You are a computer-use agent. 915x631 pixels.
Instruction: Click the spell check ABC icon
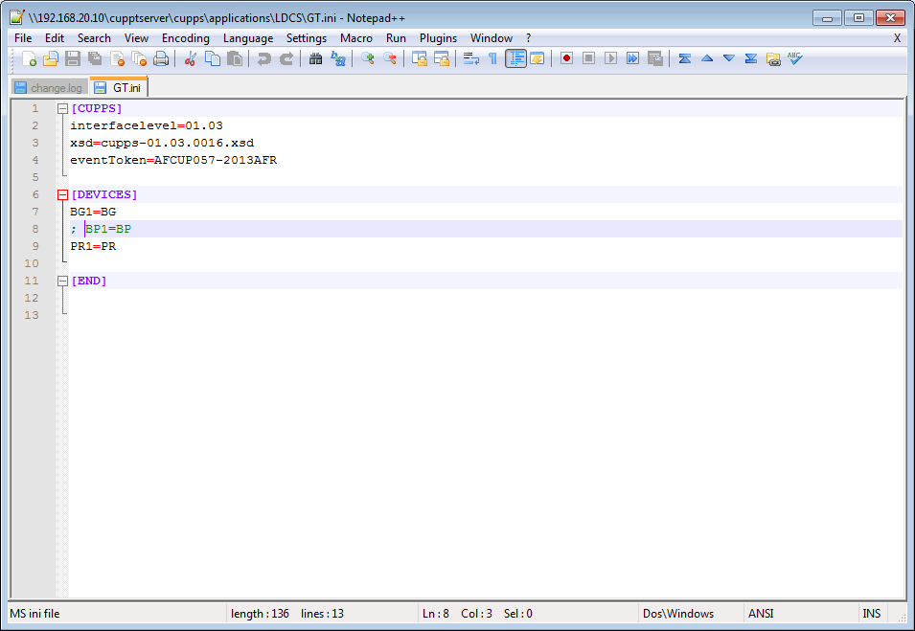794,59
